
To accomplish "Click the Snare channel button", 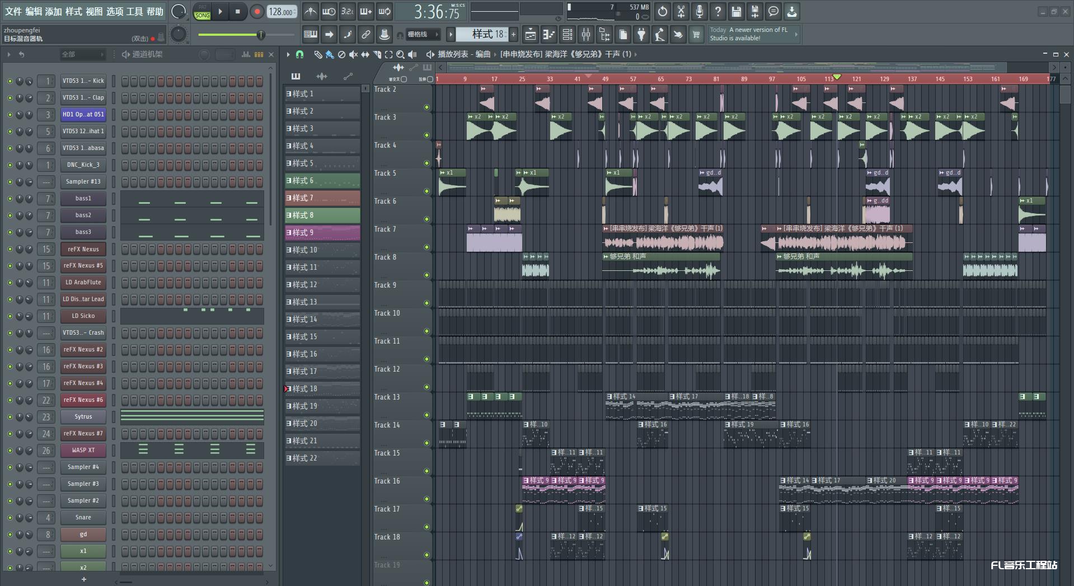I will (83, 518).
